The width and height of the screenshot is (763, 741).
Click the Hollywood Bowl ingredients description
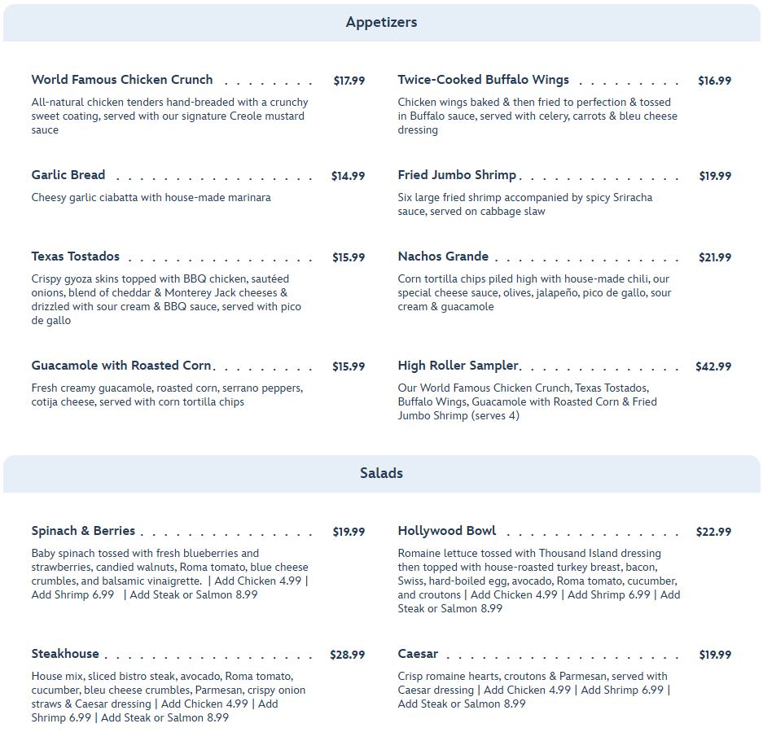pos(538,581)
